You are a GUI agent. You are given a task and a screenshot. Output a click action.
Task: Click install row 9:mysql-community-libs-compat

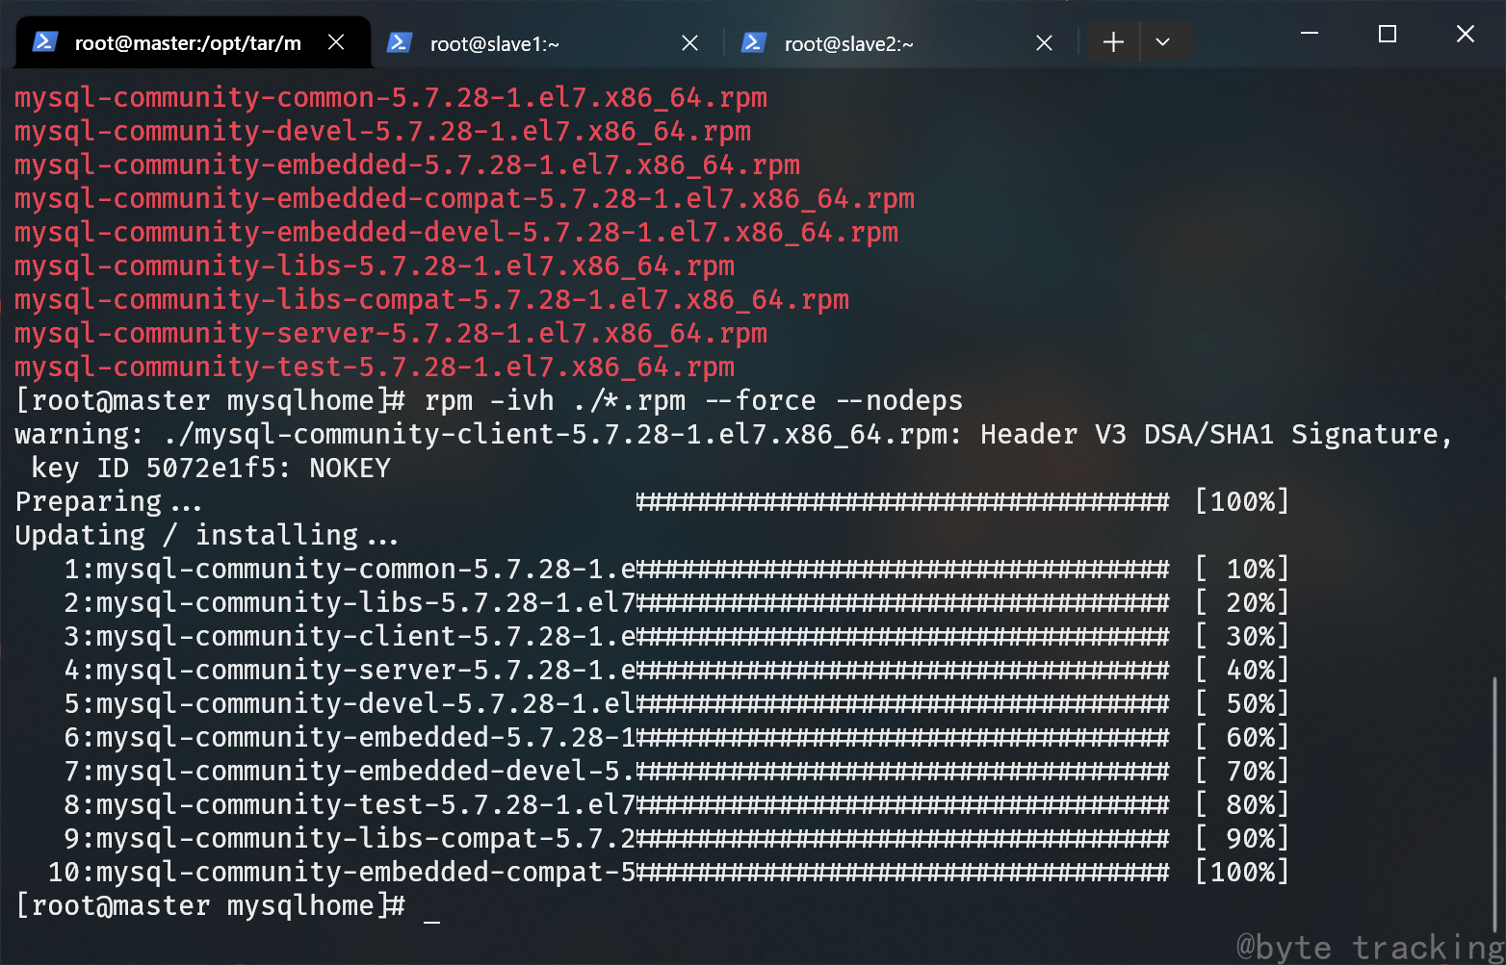click(676, 839)
